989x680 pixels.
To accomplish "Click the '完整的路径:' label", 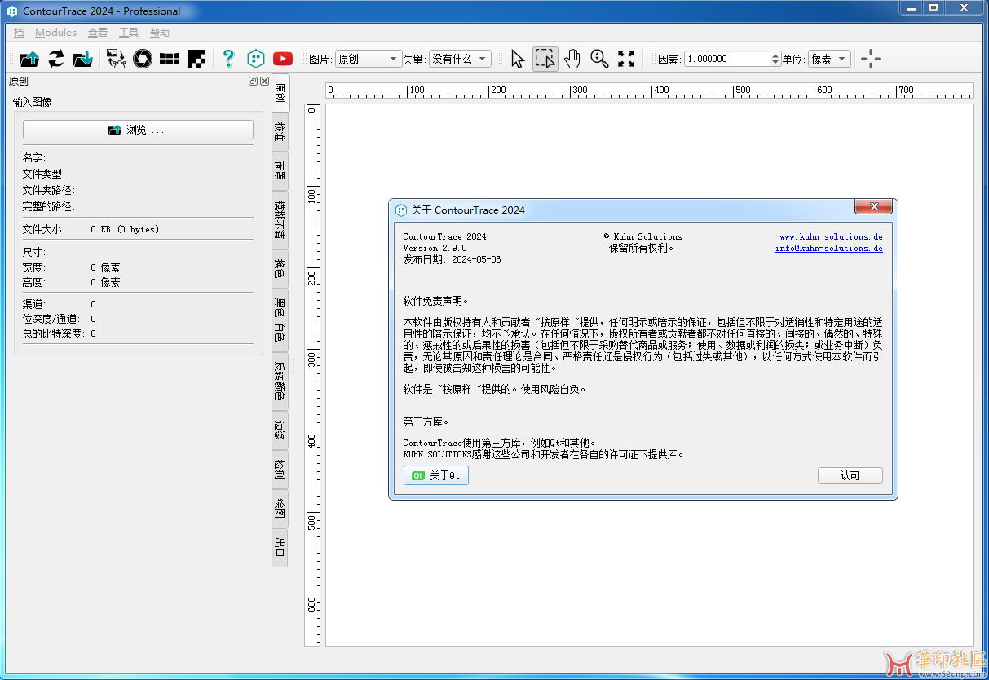I will 49,206.
